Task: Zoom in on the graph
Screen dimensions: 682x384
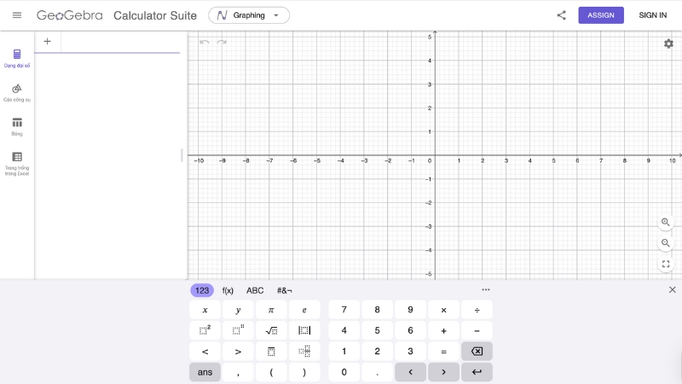Action: pos(666,222)
